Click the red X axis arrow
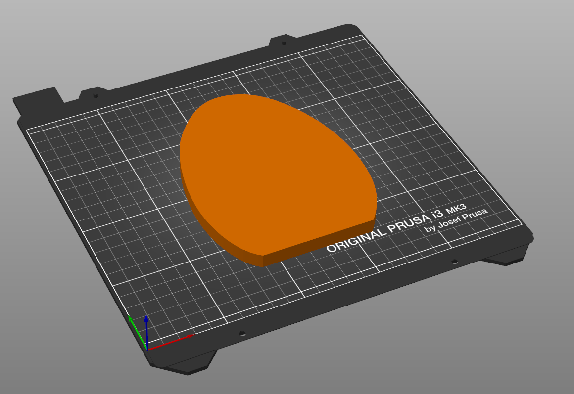Image resolution: width=574 pixels, height=394 pixels. click(x=171, y=342)
